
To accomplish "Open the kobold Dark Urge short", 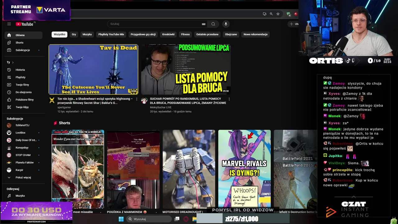I will pos(78,169).
